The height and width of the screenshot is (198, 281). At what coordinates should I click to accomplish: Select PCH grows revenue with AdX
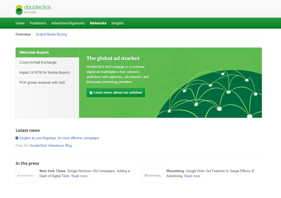coord(42,83)
